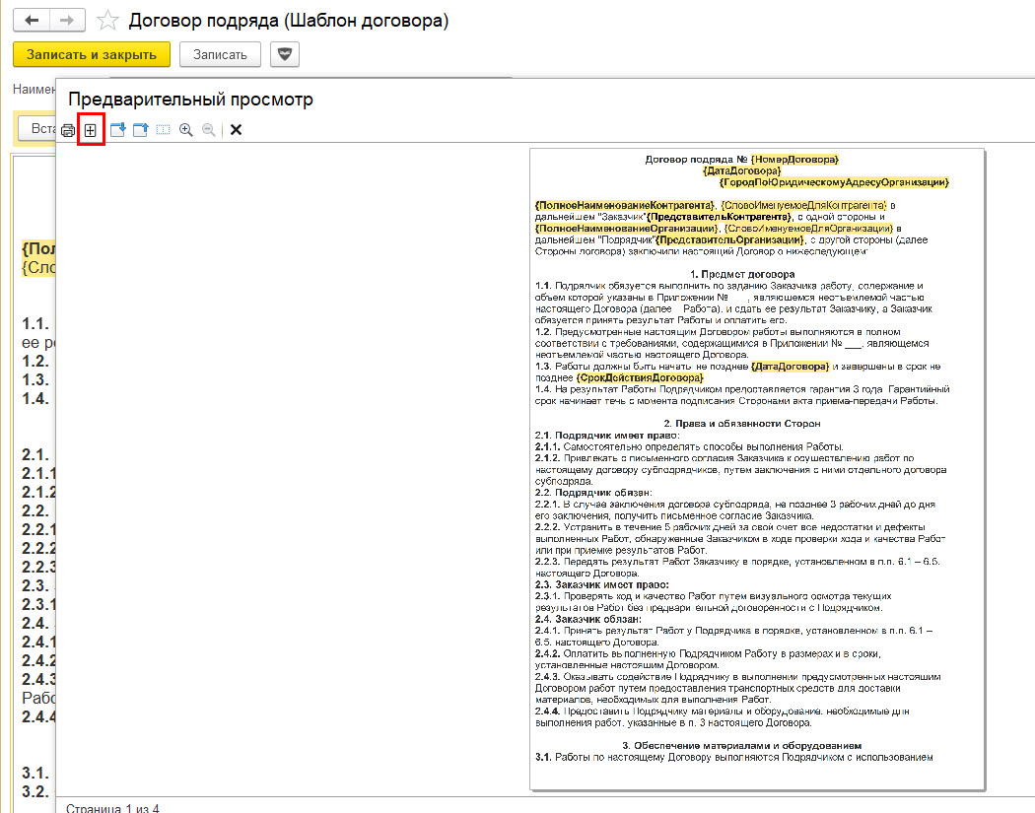The height and width of the screenshot is (813, 1035).
Task: Zoom in on the preview page
Action: [x=186, y=130]
